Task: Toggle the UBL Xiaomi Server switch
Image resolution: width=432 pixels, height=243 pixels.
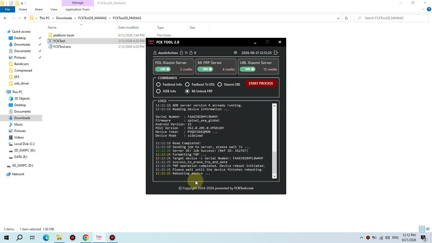Action: click(248, 69)
